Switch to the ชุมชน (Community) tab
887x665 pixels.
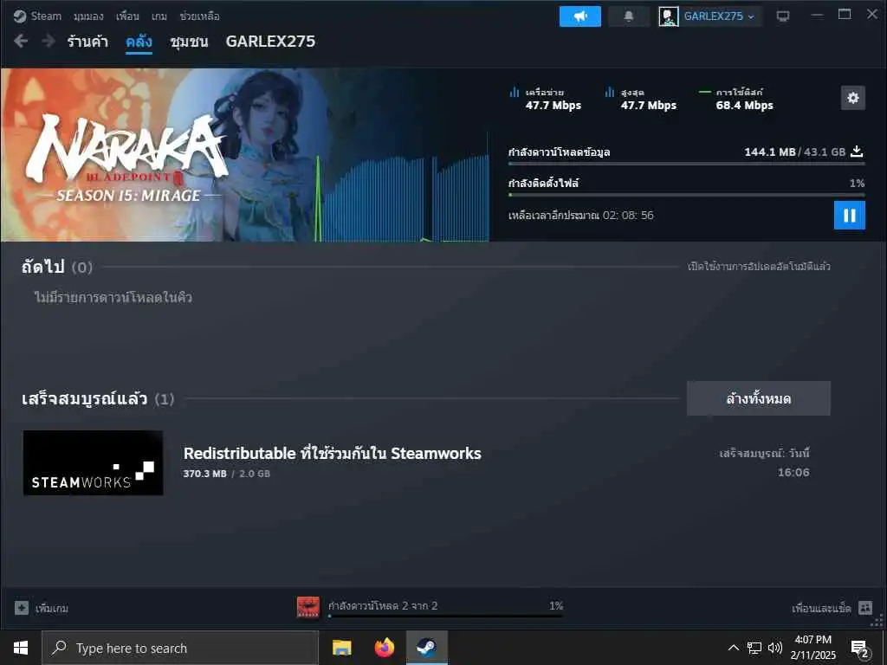click(x=189, y=42)
